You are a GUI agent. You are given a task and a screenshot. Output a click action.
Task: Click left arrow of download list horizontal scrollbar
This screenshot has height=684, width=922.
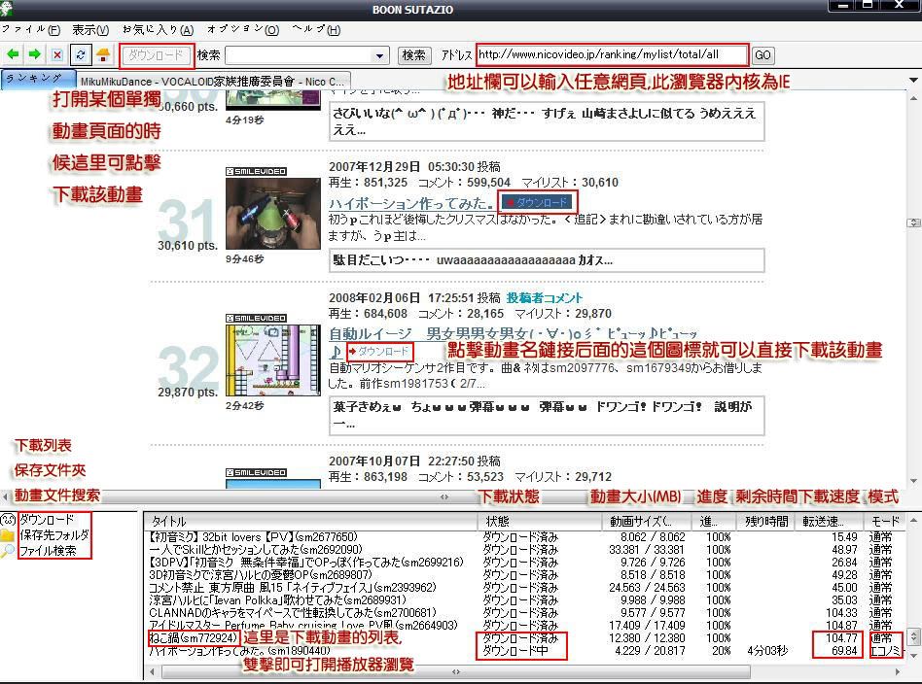153,671
